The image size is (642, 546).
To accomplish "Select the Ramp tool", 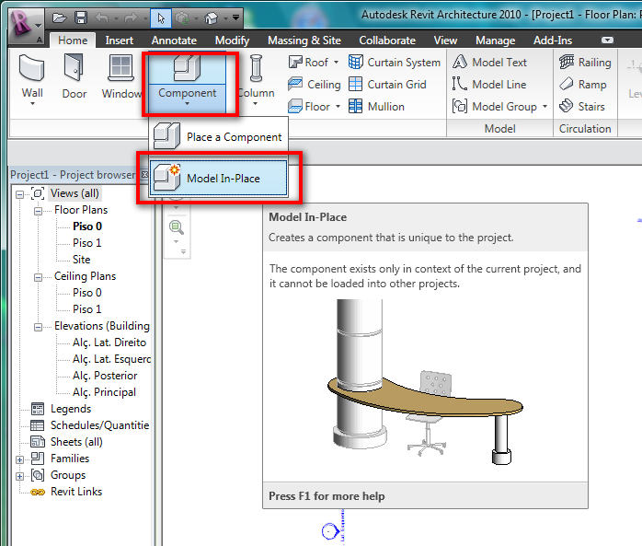I will pyautogui.click(x=583, y=85).
